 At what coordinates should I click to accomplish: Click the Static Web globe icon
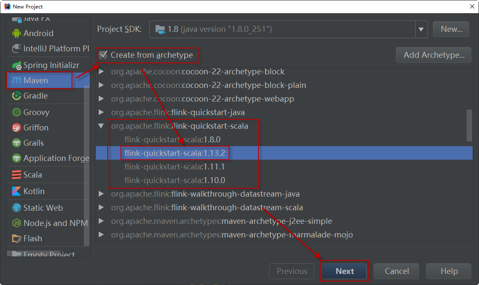coord(17,208)
